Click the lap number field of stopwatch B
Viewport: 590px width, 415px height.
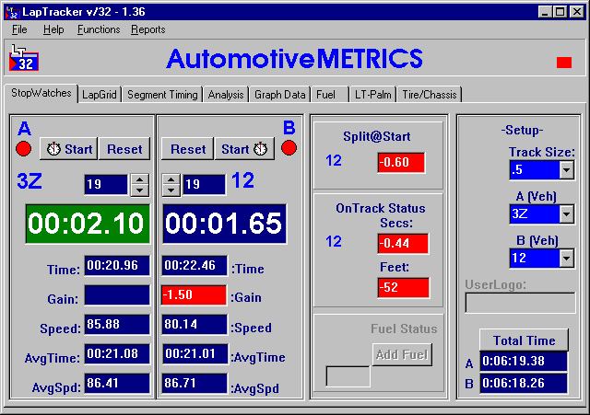click(x=205, y=184)
